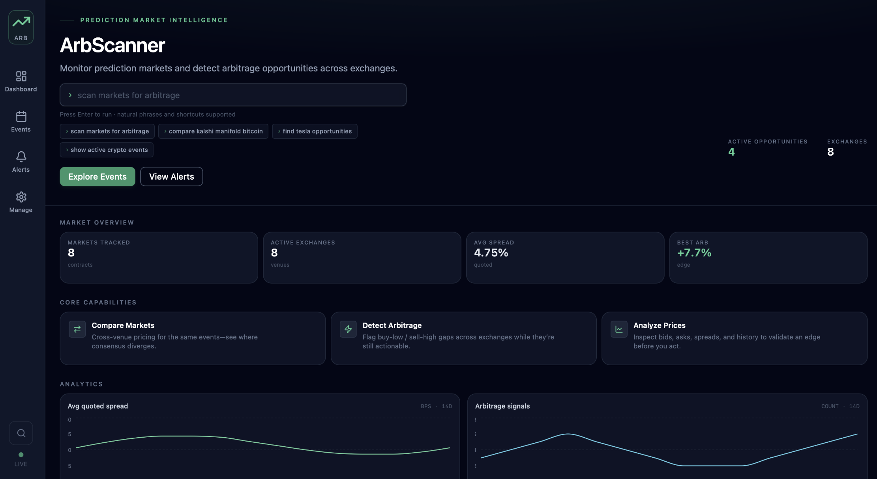Click the Compare Markets swap-arrows icon
The height and width of the screenshot is (479, 877).
click(77, 329)
